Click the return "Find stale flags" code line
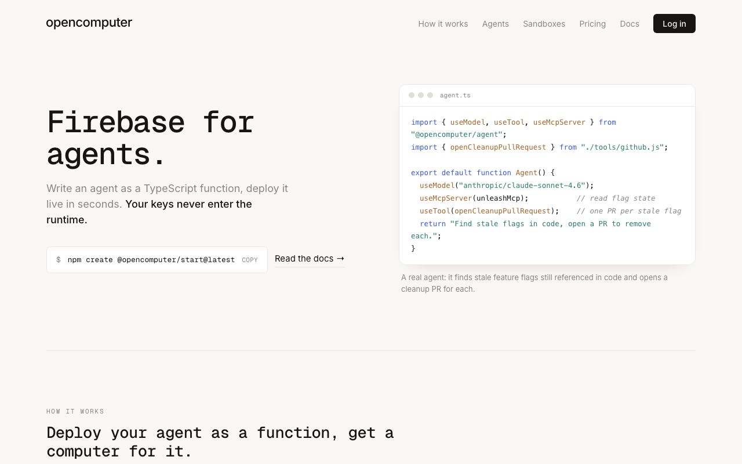Screen dimensions: 742x464 coord(531,230)
